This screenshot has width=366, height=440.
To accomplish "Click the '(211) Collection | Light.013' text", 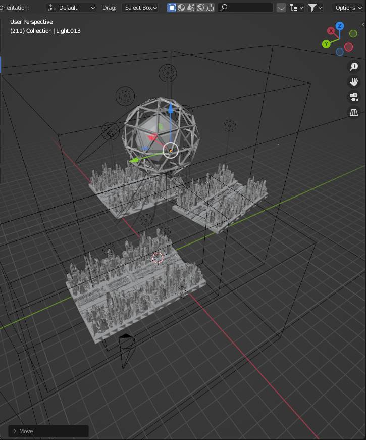I will click(45, 31).
